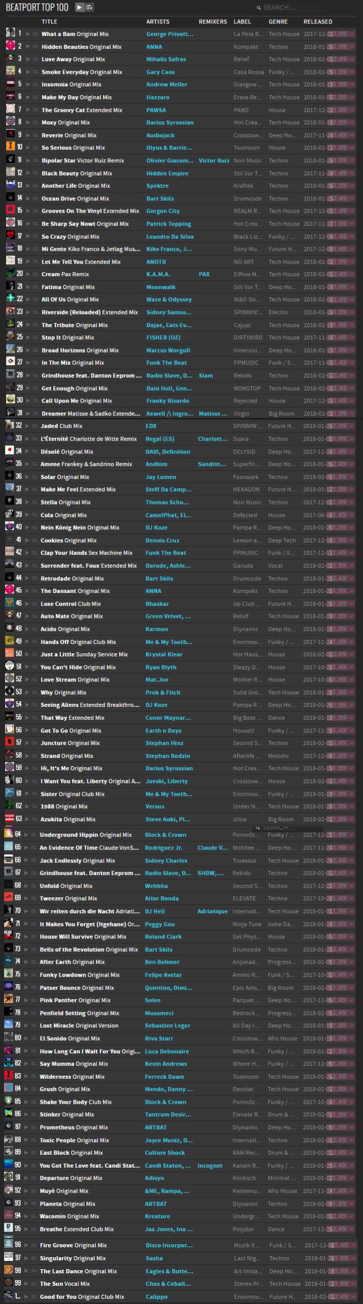The width and height of the screenshot is (363, 1304).
Task: Queue Fatima Original Mix
Action: [35, 287]
